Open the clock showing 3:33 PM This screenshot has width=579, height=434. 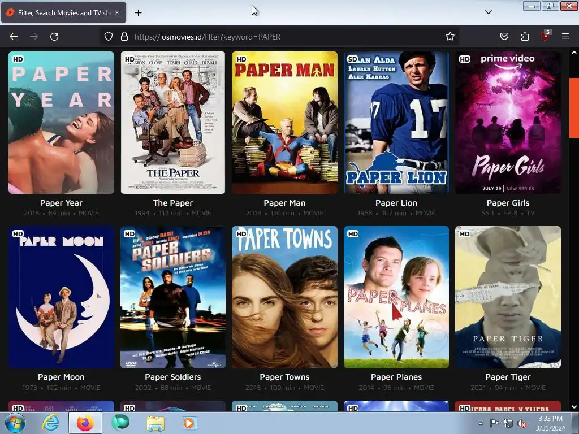click(550, 423)
